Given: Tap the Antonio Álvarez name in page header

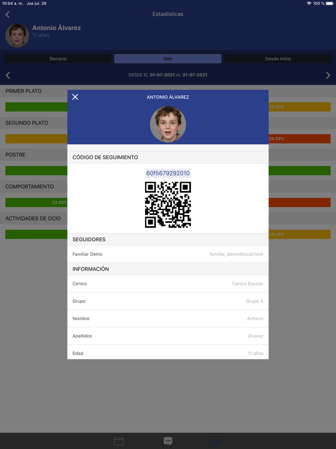Looking at the screenshot, I should tap(56, 28).
